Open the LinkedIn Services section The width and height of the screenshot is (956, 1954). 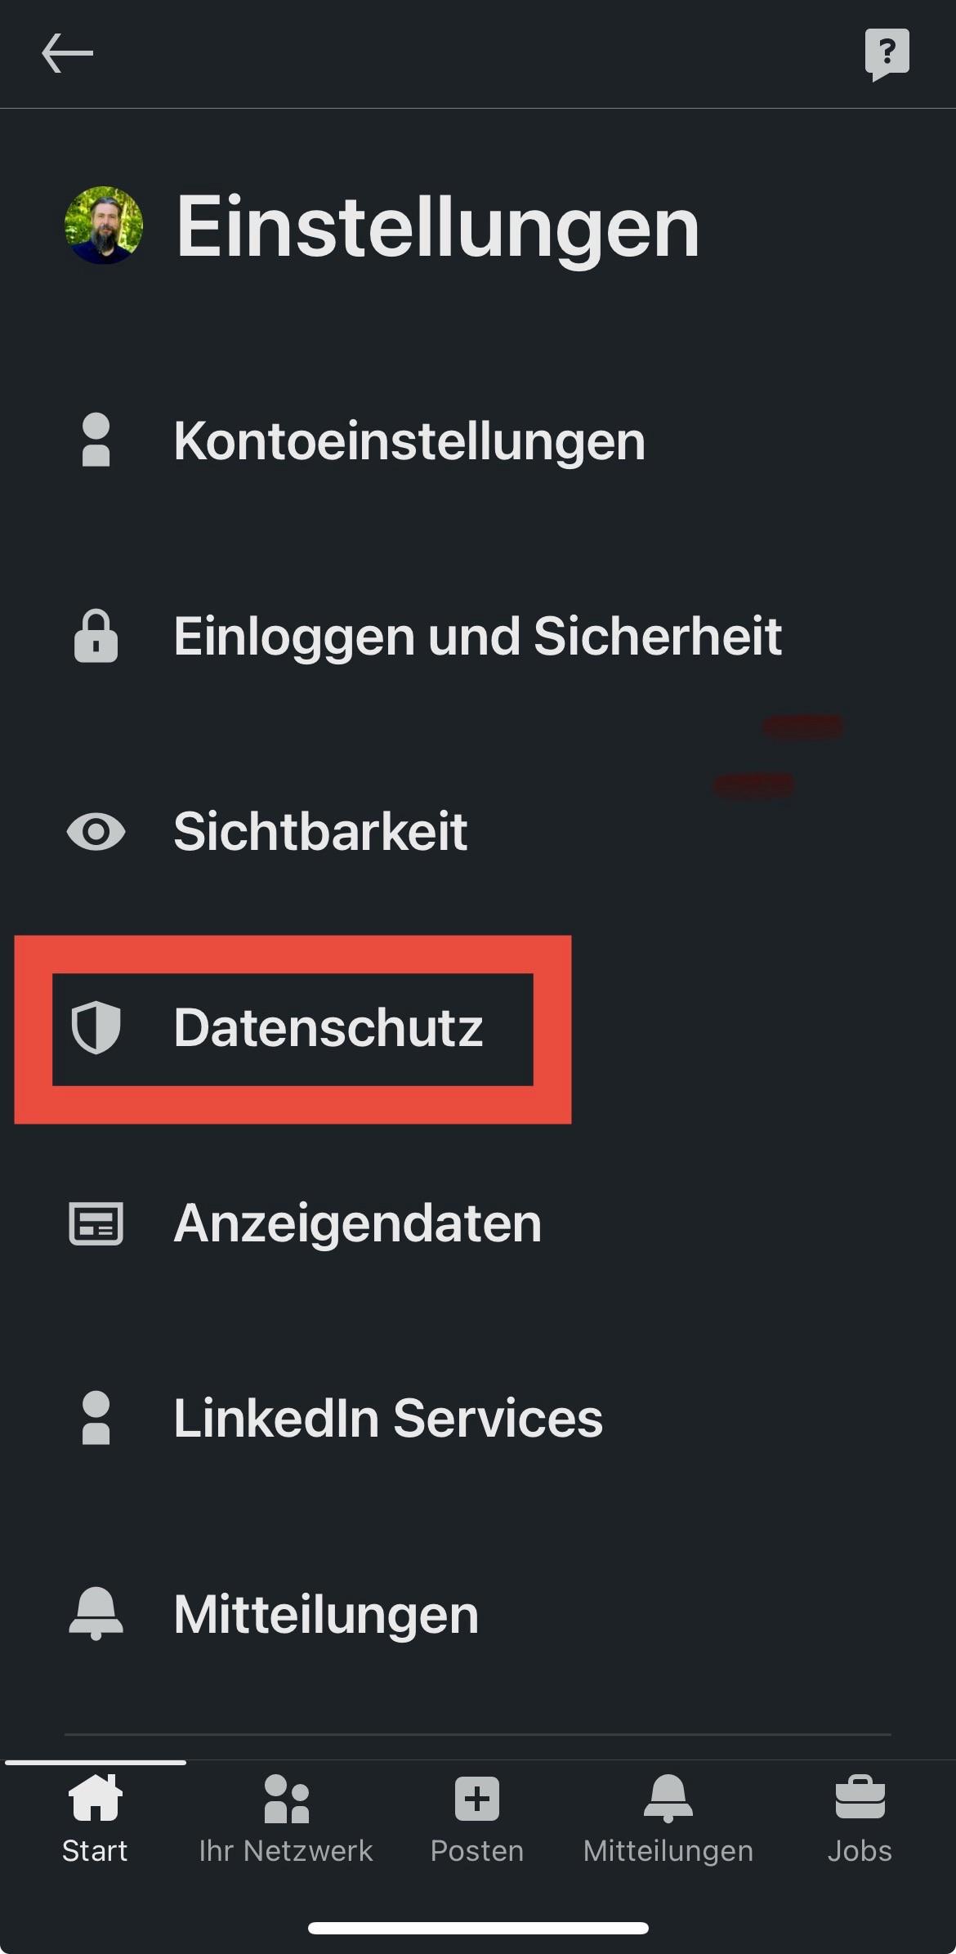[x=388, y=1418]
